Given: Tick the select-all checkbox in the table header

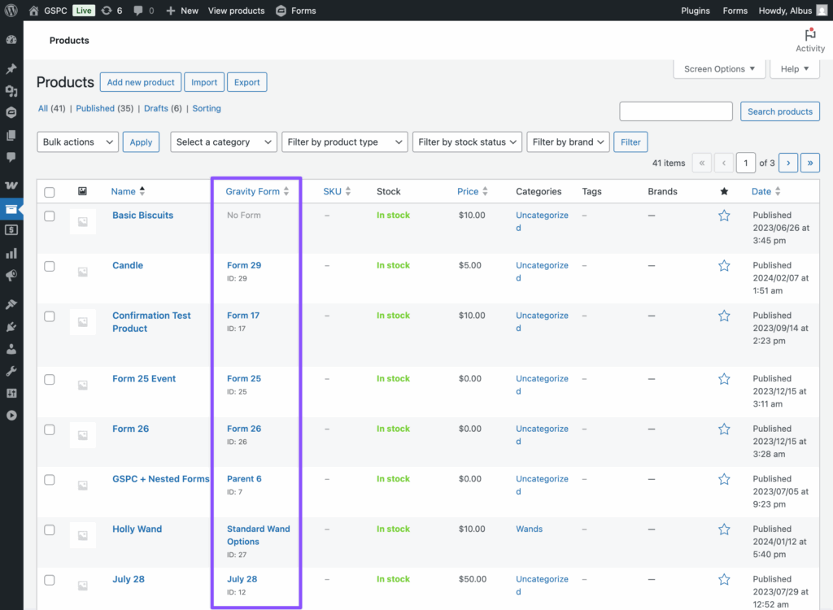Looking at the screenshot, I should tap(50, 192).
